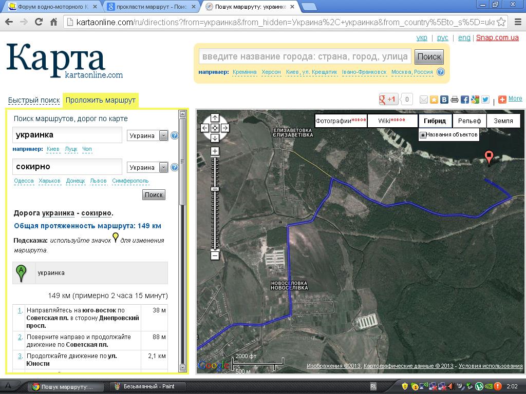526x394 pixels.
Task: Select the Проложить маршрут tab
Action: point(101,100)
